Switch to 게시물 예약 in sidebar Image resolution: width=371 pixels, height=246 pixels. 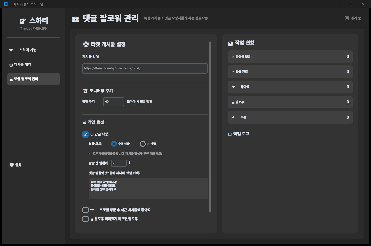pos(34,64)
